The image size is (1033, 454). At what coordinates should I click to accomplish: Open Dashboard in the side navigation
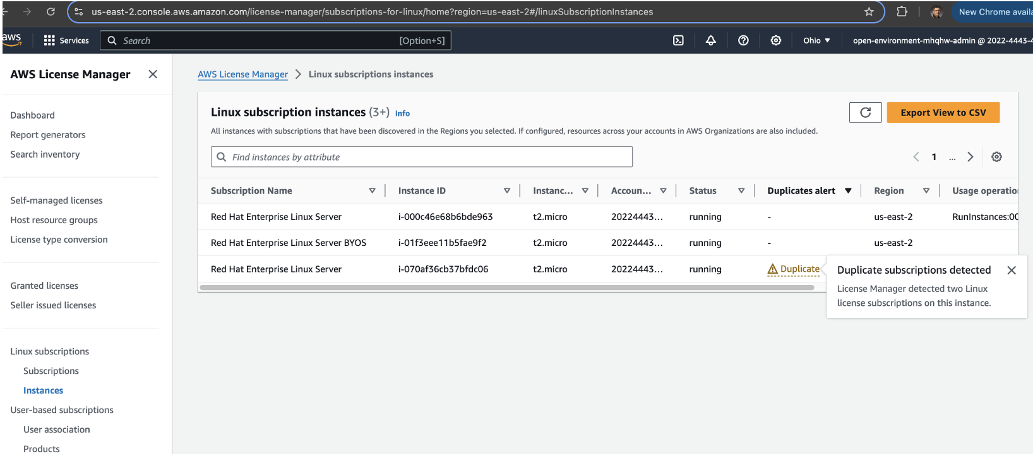(32, 115)
